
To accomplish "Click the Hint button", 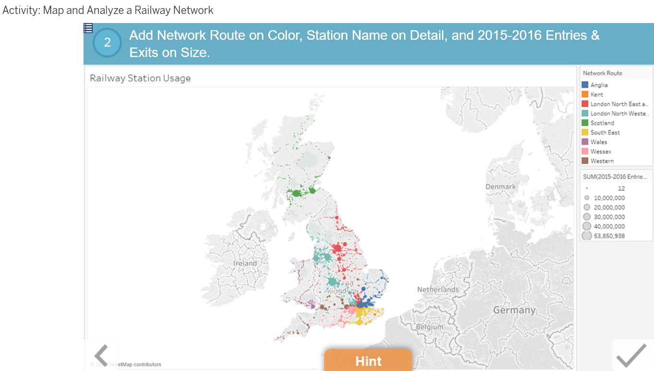I will [x=368, y=360].
